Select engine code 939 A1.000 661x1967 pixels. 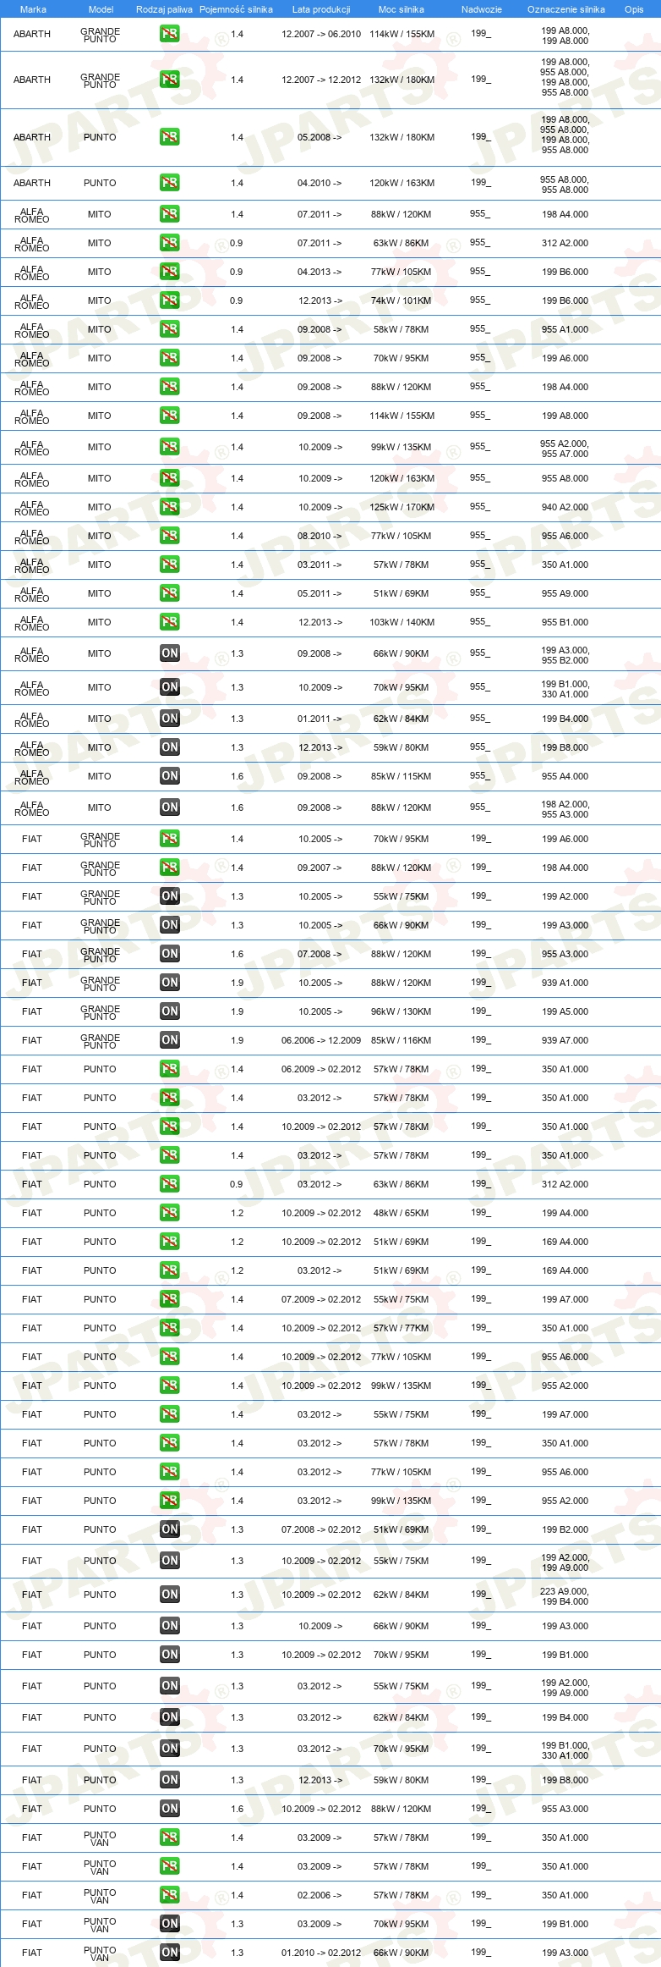point(565,983)
